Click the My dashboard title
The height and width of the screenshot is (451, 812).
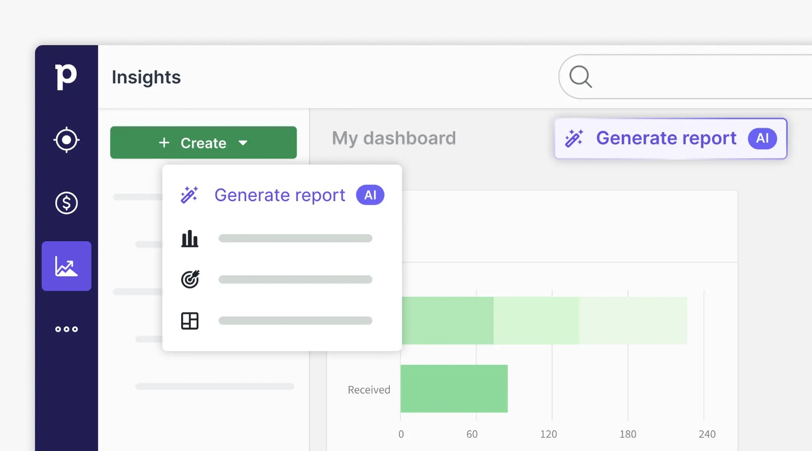[394, 138]
